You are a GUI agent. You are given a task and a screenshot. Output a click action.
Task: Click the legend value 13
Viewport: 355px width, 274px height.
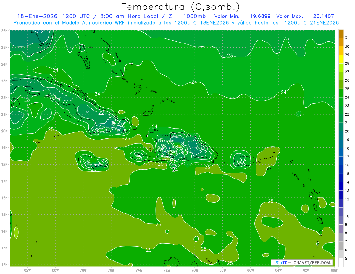[347, 190]
